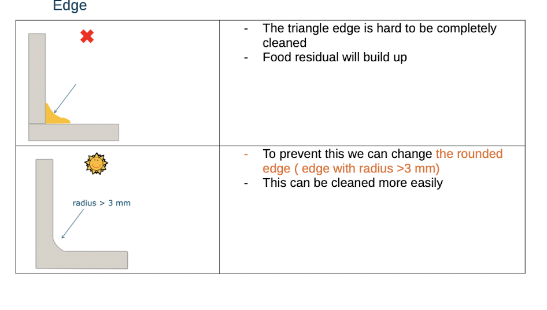Click the 'Edge' slide title
The height and width of the screenshot is (310, 547).
point(70,6)
